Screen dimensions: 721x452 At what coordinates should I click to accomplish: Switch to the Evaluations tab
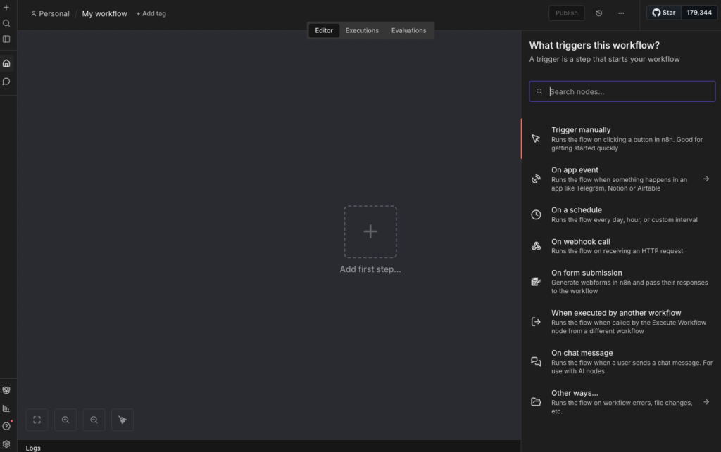click(408, 30)
